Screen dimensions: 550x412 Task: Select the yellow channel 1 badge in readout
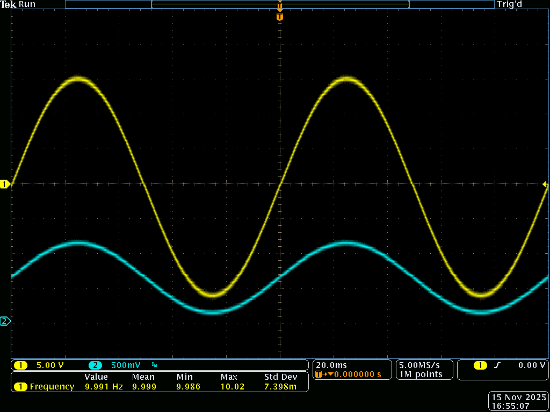[20, 365]
